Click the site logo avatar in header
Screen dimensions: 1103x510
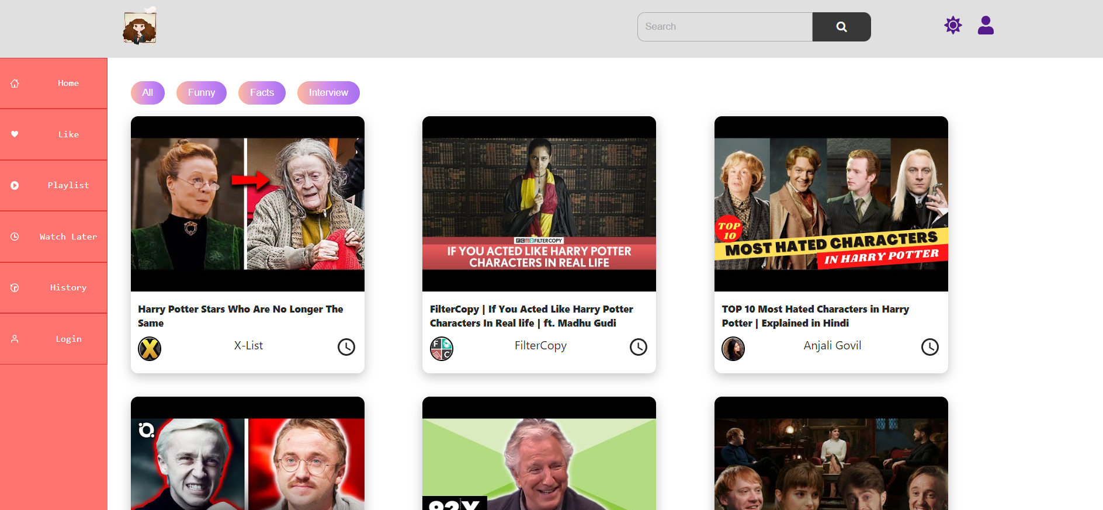click(x=140, y=27)
